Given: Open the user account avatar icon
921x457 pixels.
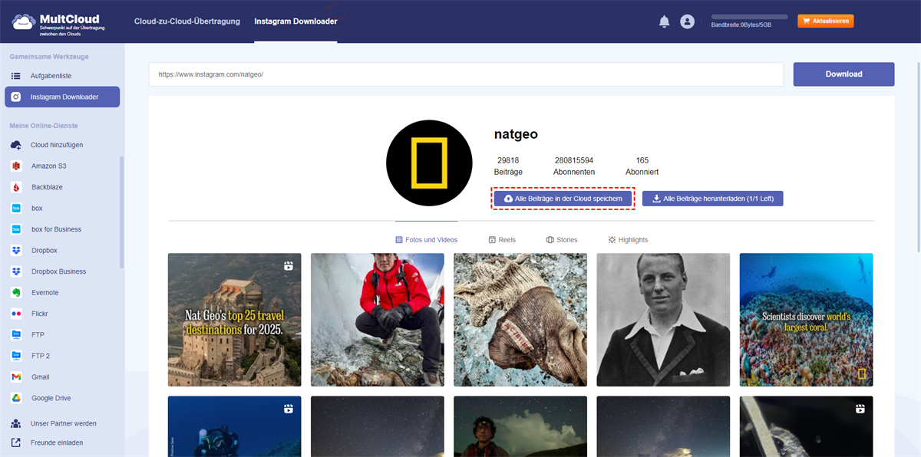Looking at the screenshot, I should [687, 21].
